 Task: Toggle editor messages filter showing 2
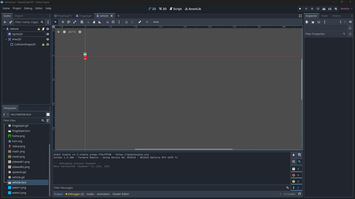(297, 187)
